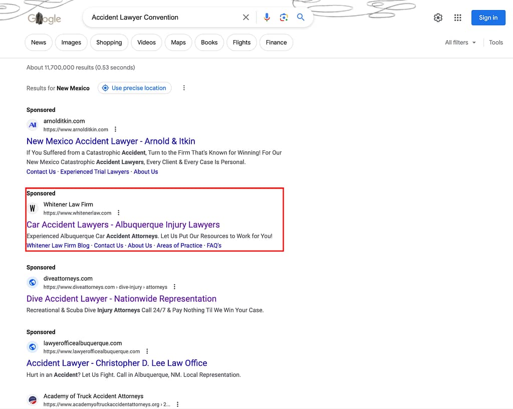513x409 pixels.
Task: Click the https://www.whitenerlaw.com URL text
Action: pyautogui.click(x=77, y=213)
